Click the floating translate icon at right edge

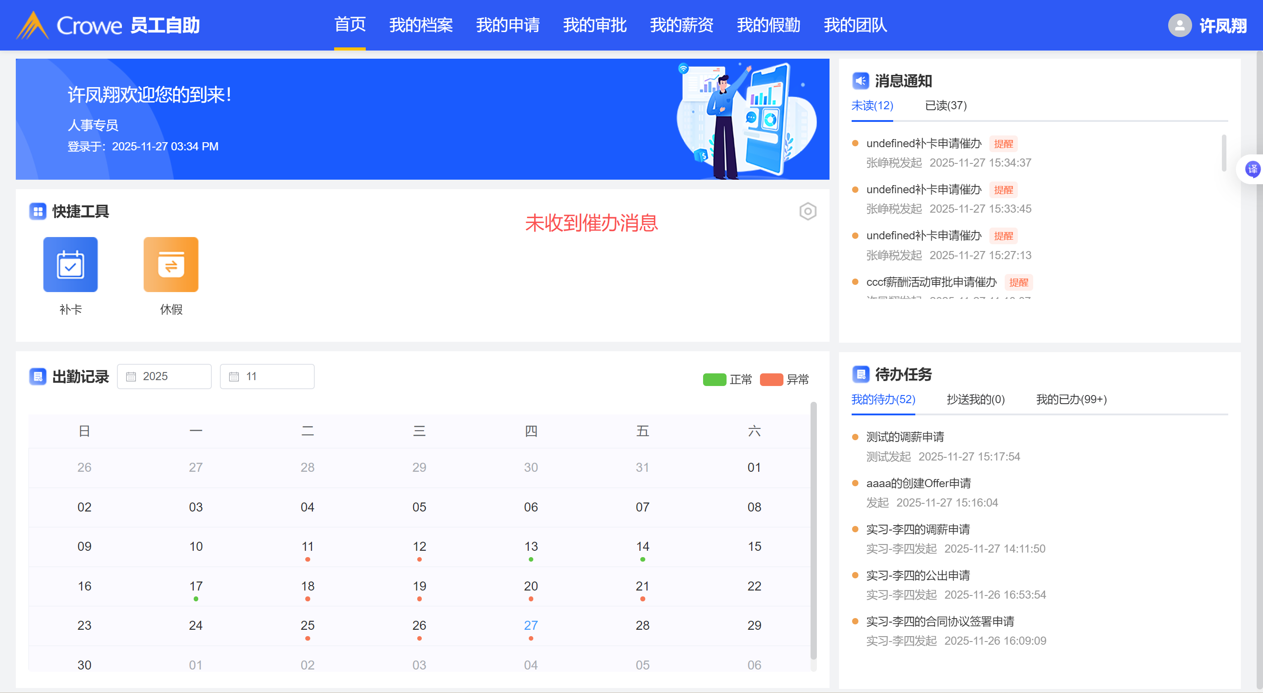1252,170
